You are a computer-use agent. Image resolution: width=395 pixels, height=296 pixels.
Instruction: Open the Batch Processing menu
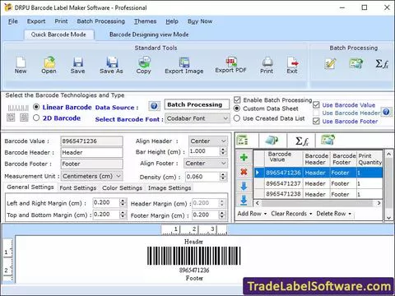click(100, 21)
